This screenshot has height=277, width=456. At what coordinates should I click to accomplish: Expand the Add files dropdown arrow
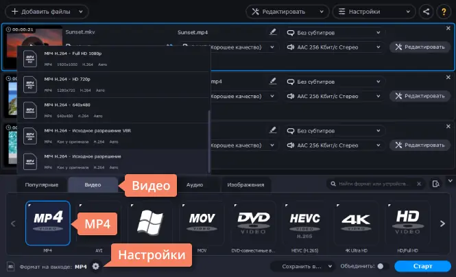[81, 12]
